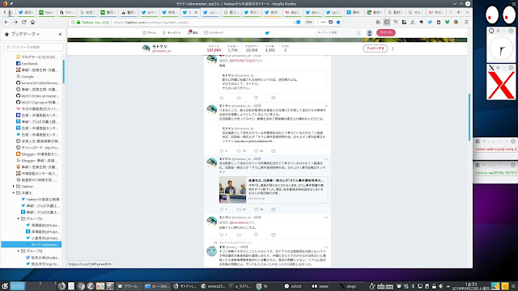Expand the Twitter bookmark folder
Viewport: 518px width, 291px height.
point(14,187)
